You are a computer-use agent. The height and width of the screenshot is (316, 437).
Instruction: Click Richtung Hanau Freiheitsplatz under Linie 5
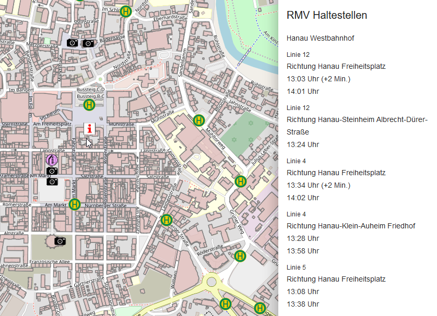336,279
